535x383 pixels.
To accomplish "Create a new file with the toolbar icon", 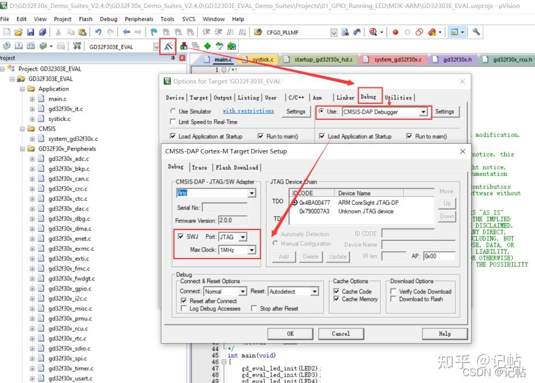I will click(6, 32).
